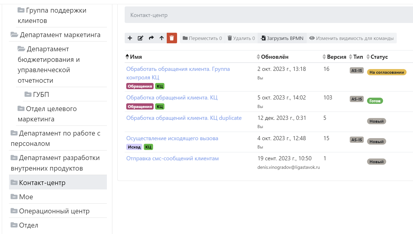
Task: Sort table by Статус column
Action: (x=377, y=57)
